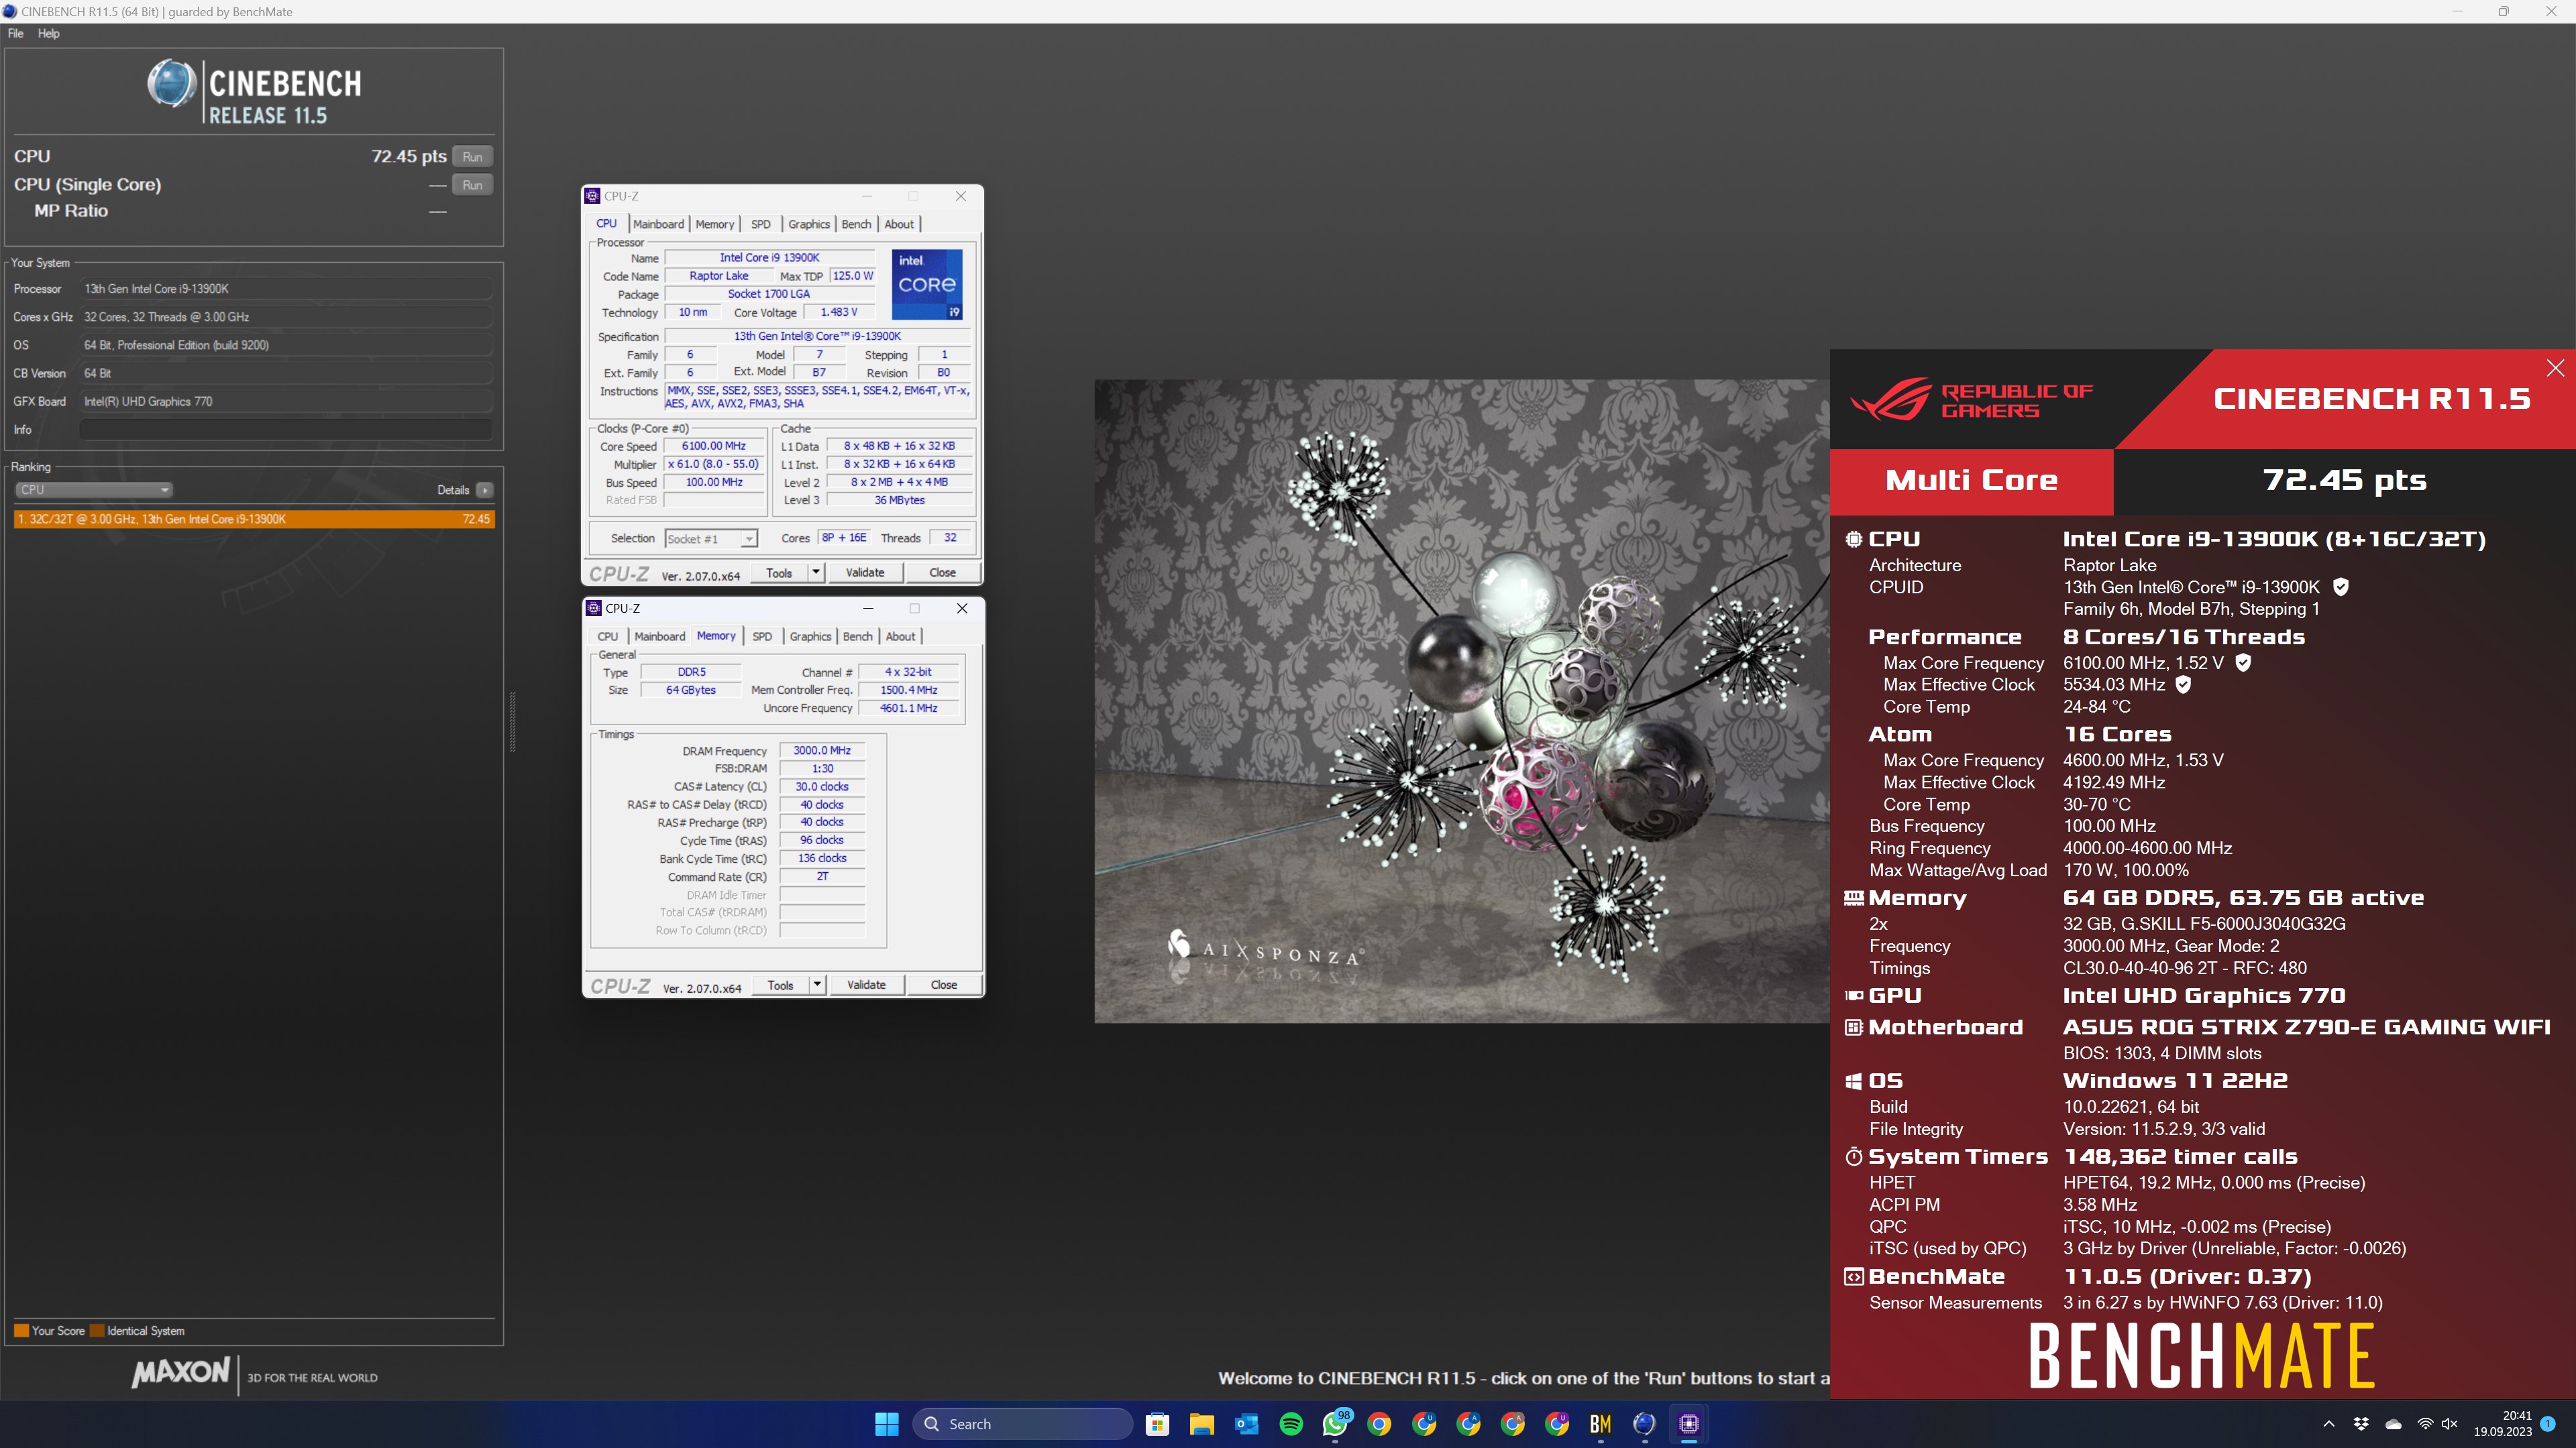Expand Tools dropdown arrow in upper CPU-Z
The width and height of the screenshot is (2576, 1448).
[x=816, y=572]
